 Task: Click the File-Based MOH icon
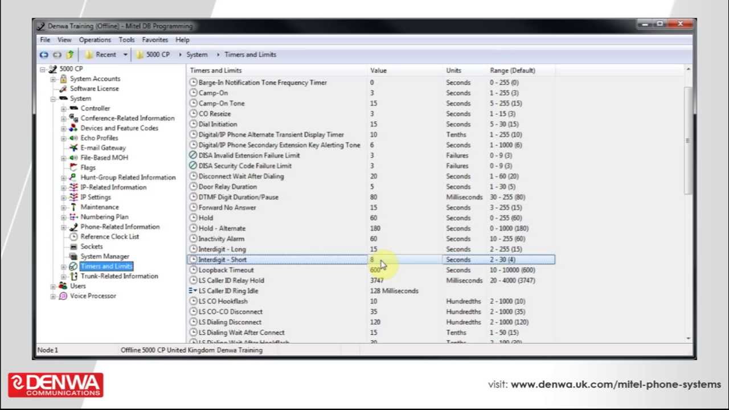pyautogui.click(x=73, y=158)
